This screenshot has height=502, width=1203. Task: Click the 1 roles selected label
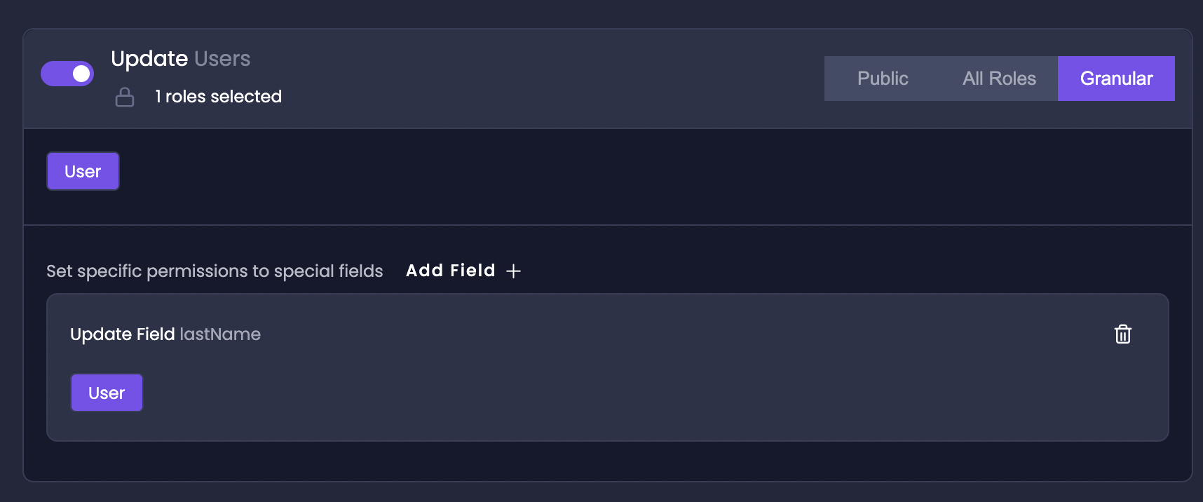click(218, 96)
